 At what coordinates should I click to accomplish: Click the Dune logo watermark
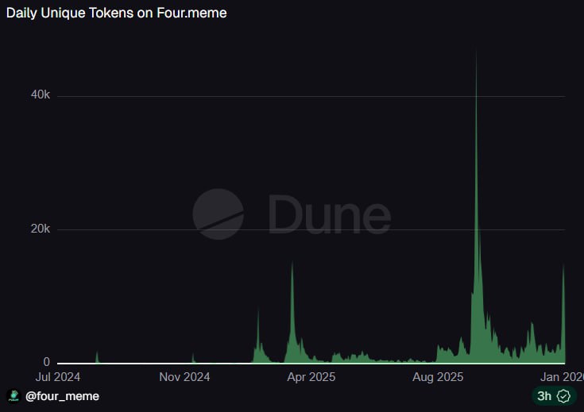[219, 214]
